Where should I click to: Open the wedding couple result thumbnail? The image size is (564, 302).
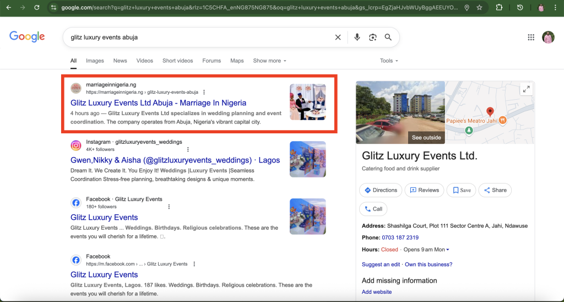point(308,102)
